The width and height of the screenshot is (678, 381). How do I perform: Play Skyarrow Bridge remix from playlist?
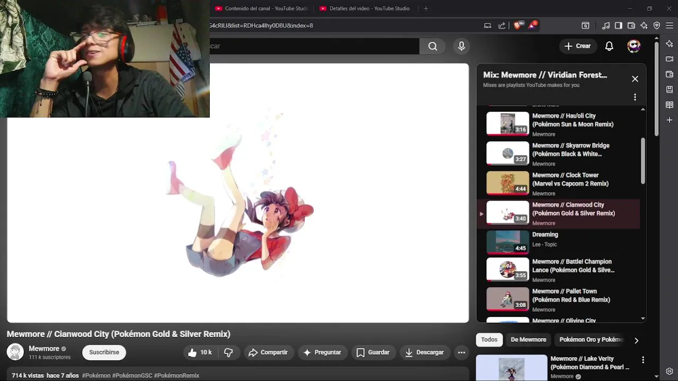558,154
